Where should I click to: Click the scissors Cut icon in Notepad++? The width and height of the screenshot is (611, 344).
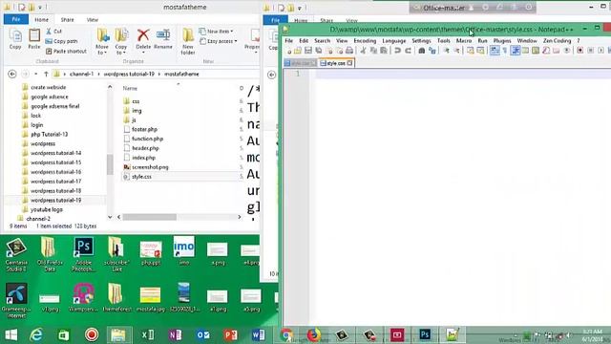tap(363, 51)
